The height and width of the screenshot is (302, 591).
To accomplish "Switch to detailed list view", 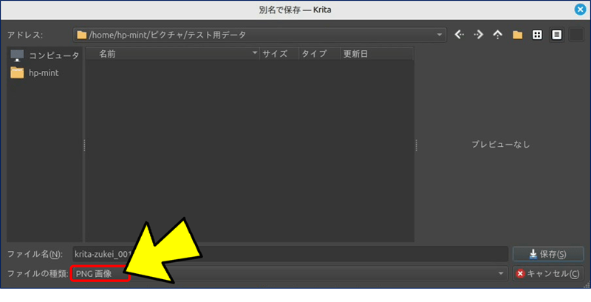I will tap(556, 35).
